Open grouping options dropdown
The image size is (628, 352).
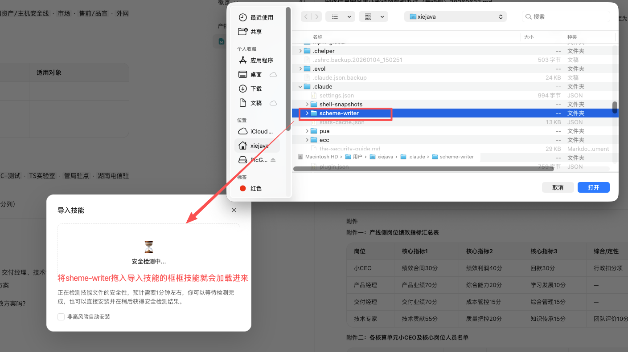click(x=374, y=16)
